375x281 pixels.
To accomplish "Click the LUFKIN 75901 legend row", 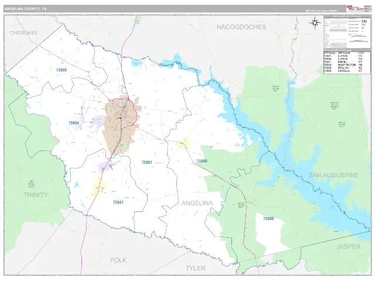I will [343, 56].
